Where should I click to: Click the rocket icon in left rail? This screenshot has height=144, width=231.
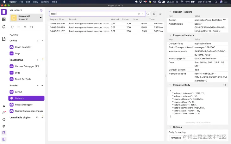click(4, 106)
